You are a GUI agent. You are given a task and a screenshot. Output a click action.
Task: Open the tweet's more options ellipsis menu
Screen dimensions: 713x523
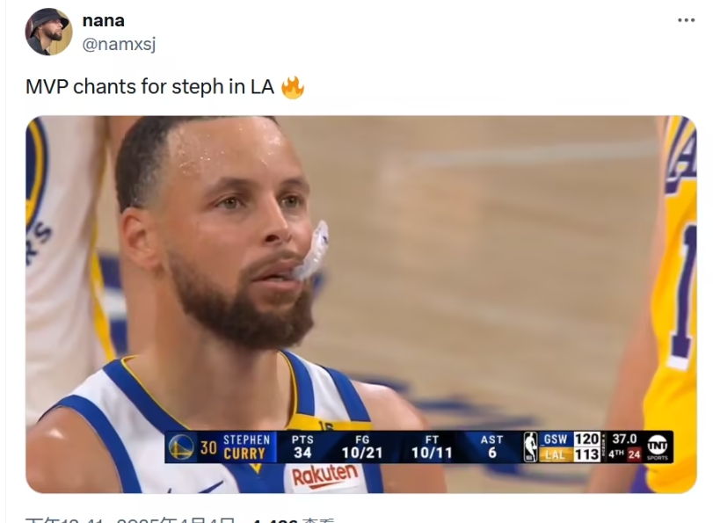click(686, 20)
